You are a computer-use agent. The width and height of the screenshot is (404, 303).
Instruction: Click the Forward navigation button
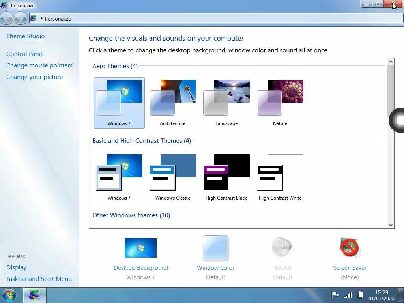coord(21,18)
